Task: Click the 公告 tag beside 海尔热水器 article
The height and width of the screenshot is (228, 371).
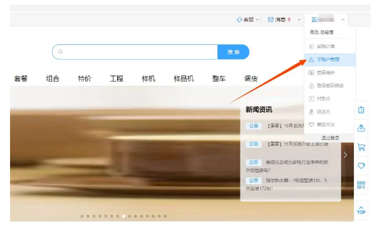Action: 253,181
